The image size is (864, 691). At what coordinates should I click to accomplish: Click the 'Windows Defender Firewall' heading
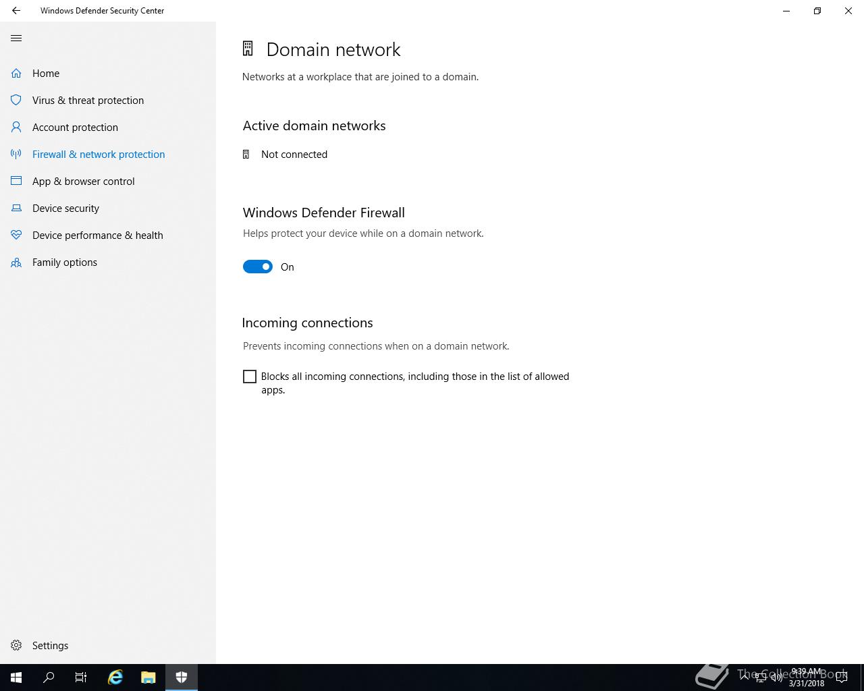click(324, 213)
